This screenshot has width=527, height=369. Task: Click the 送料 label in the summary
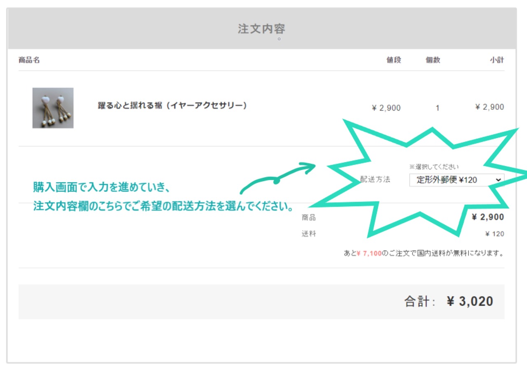coord(309,234)
